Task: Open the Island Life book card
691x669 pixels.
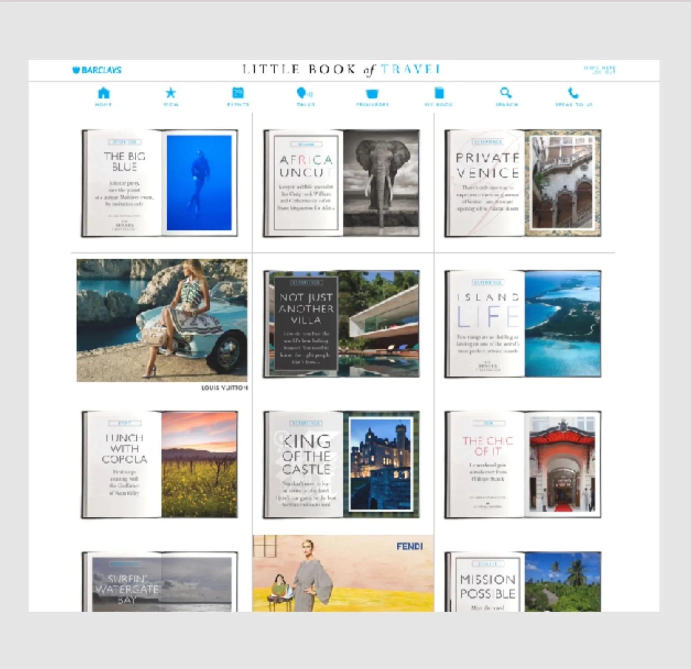Action: click(523, 324)
